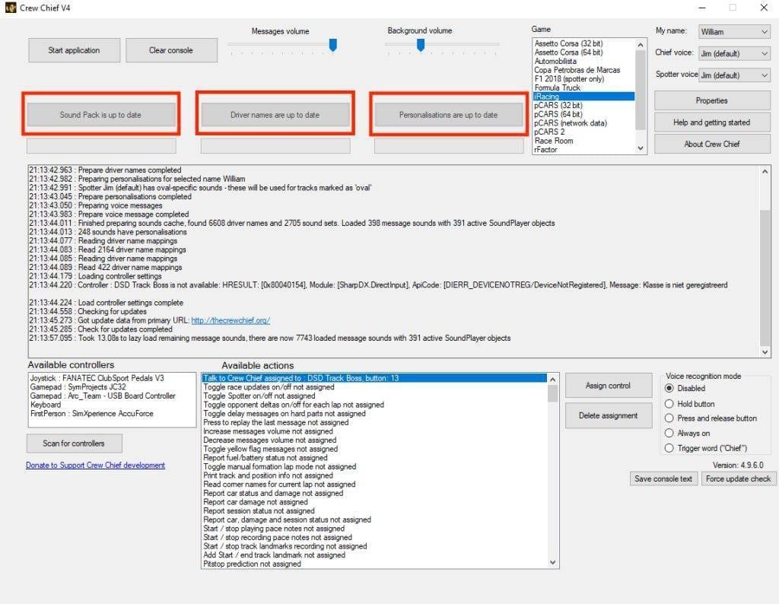Viewport: 779px width, 604px height.
Task: Select the Disabled voice recognition option
Action: 669,389
